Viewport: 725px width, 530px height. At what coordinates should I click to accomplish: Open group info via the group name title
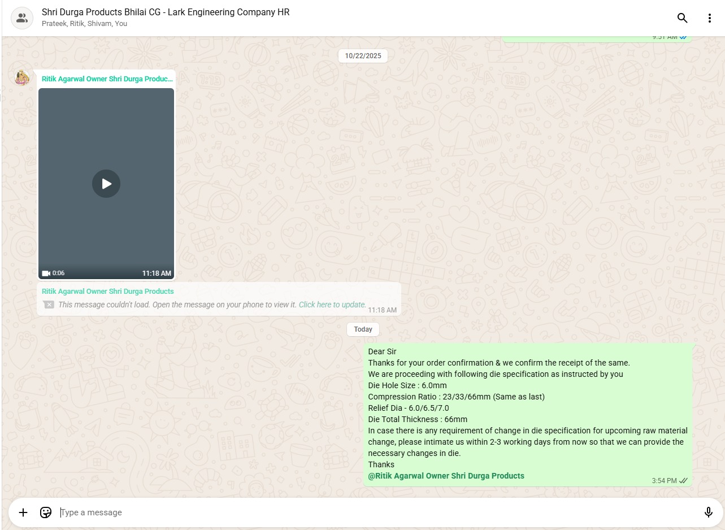pyautogui.click(x=166, y=12)
